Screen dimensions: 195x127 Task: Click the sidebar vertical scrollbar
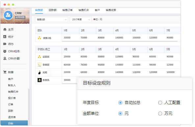pyautogui.click(x=29, y=107)
